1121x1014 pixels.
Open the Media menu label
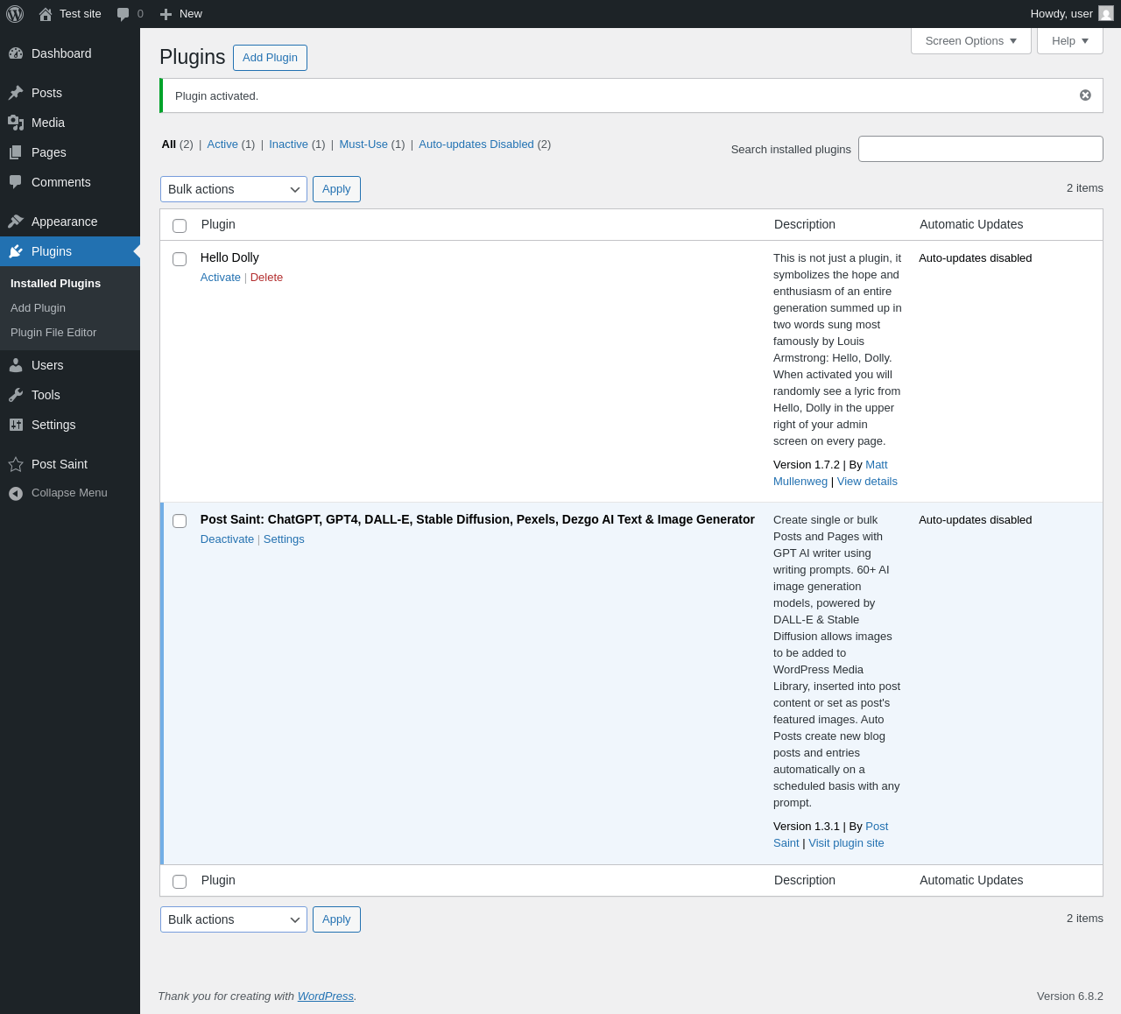48,123
